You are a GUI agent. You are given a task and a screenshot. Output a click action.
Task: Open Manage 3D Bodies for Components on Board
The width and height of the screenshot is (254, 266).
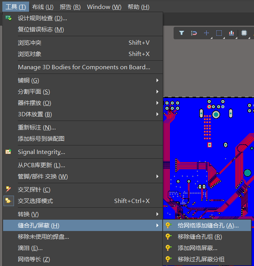[83, 67]
